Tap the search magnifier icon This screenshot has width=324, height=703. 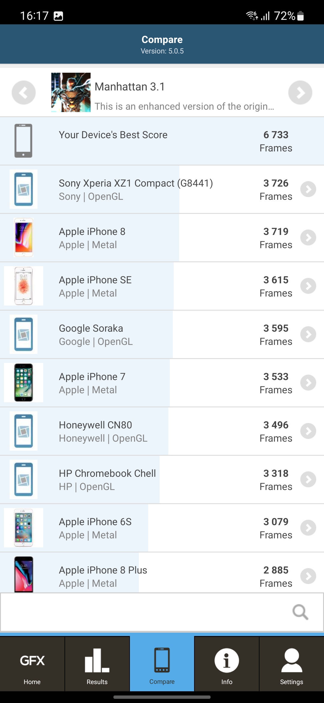[300, 612]
